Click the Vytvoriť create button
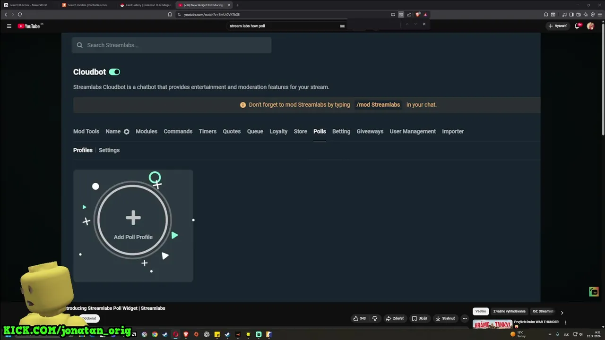Image resolution: width=605 pixels, height=340 pixels. pos(557,26)
